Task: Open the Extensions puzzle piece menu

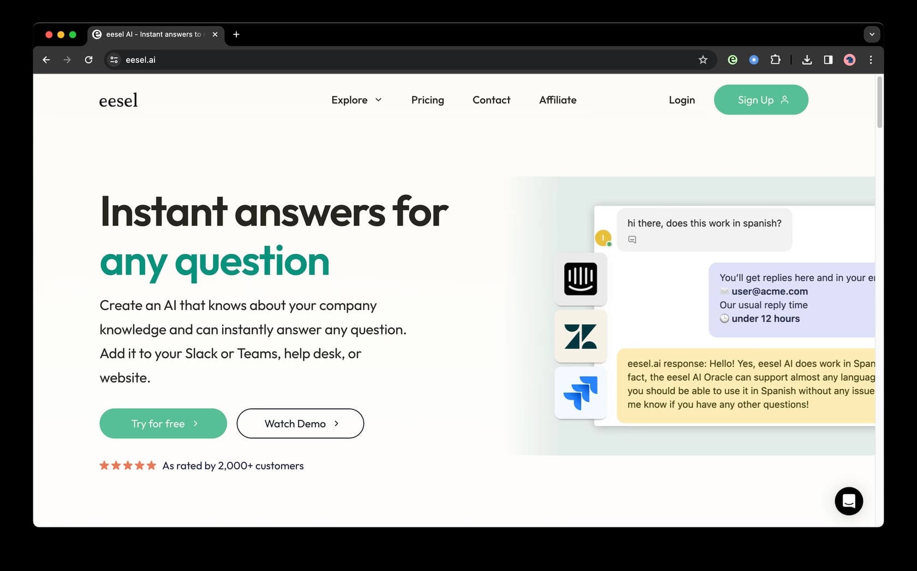Action: tap(775, 60)
